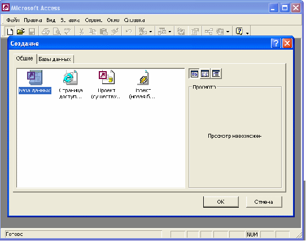The width and height of the screenshot is (306, 241).
Task: Select the Проект (существующая) icon
Action: [106, 85]
